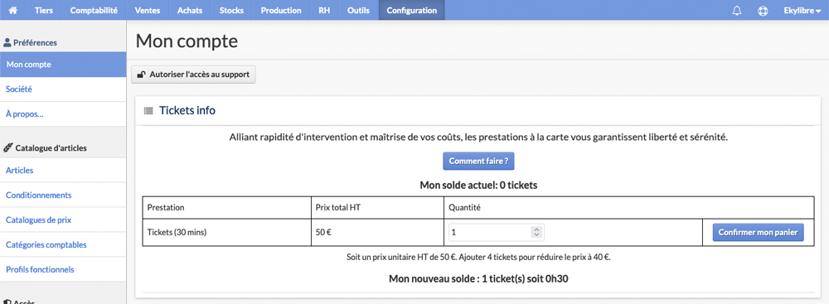Click the Mon compte page heading

click(x=187, y=41)
